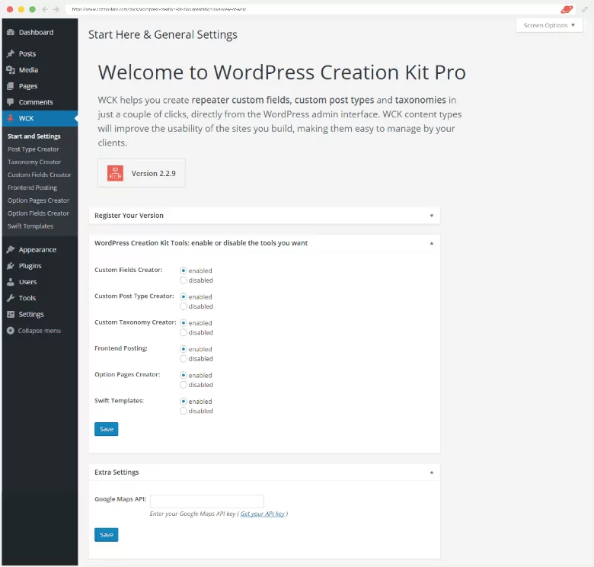Open Swift Templates submenu item

click(x=30, y=226)
